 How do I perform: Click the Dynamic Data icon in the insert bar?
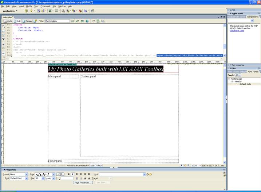click(32, 11)
